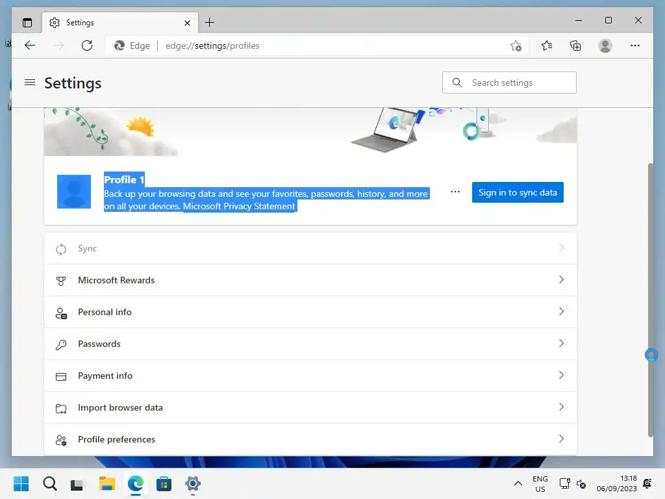The height and width of the screenshot is (499, 665).
Task: Expand the Import browser data chevron
Action: click(562, 407)
